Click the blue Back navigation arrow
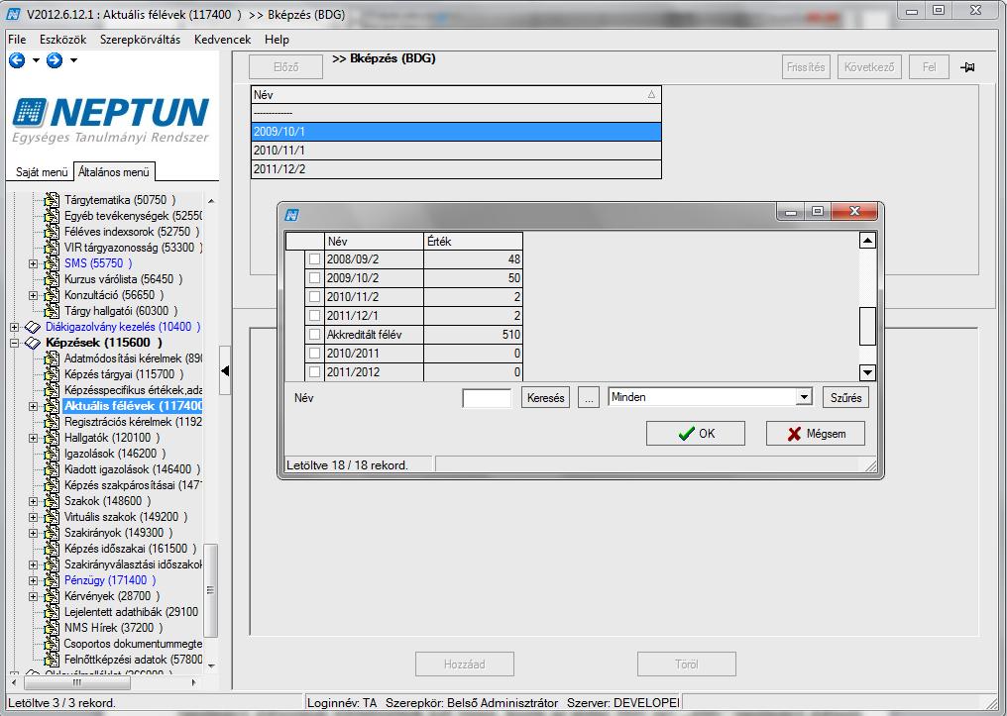 pos(17,60)
